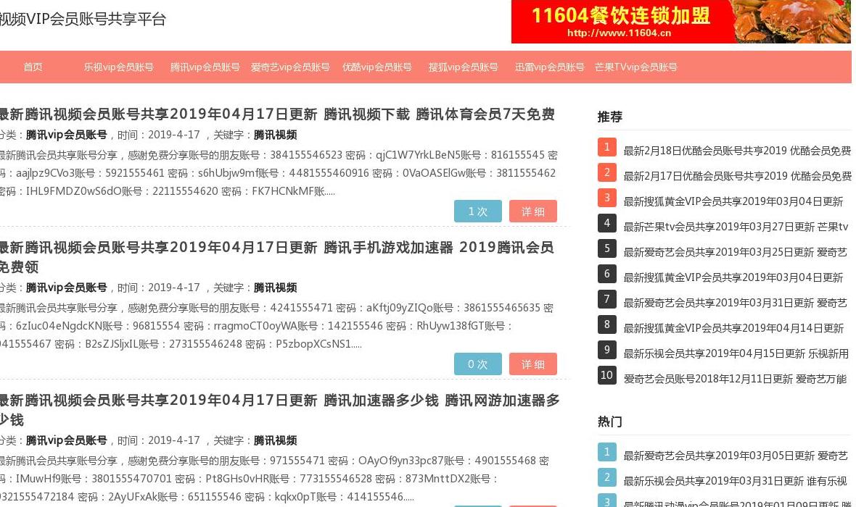Click 腾讯vip会员账号 category in second post
The width and height of the screenshot is (856, 507).
coord(67,288)
